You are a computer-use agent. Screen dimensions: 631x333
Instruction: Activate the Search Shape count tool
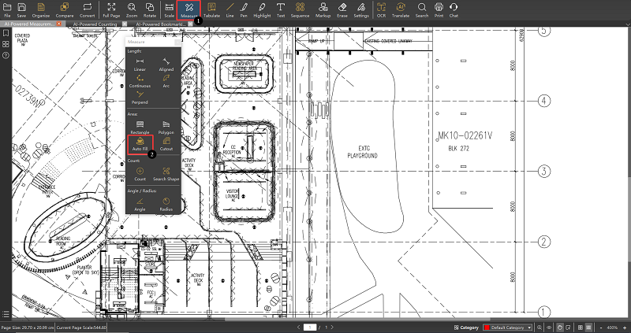tap(166, 173)
